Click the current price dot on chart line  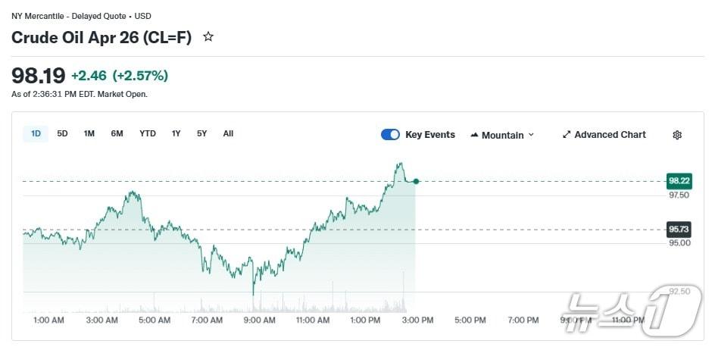(416, 181)
